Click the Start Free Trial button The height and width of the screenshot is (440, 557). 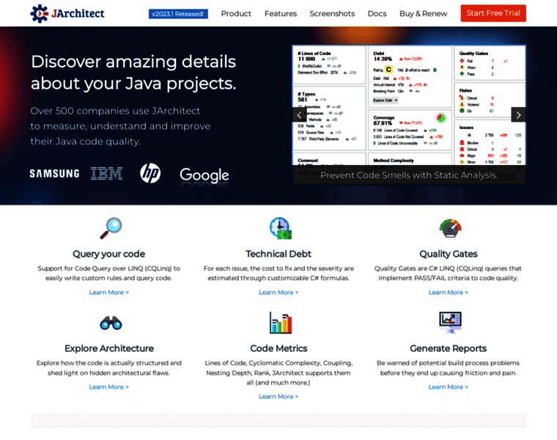pyautogui.click(x=493, y=13)
